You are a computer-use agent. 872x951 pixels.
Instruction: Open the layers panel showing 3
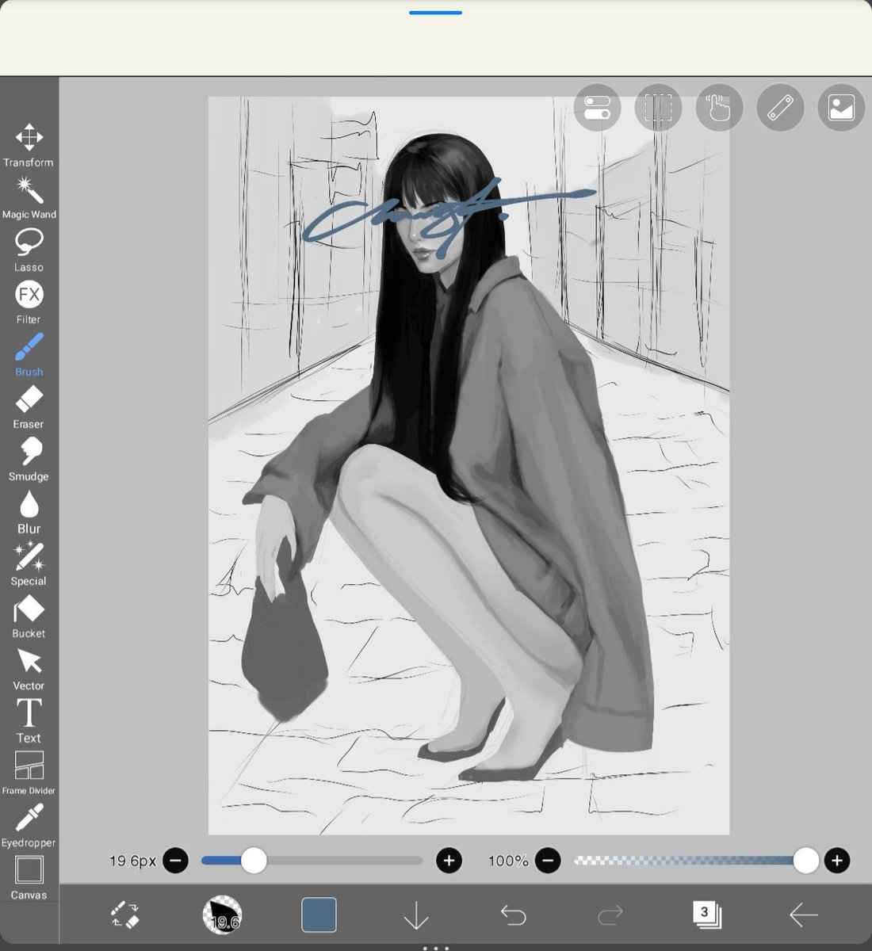[706, 915]
